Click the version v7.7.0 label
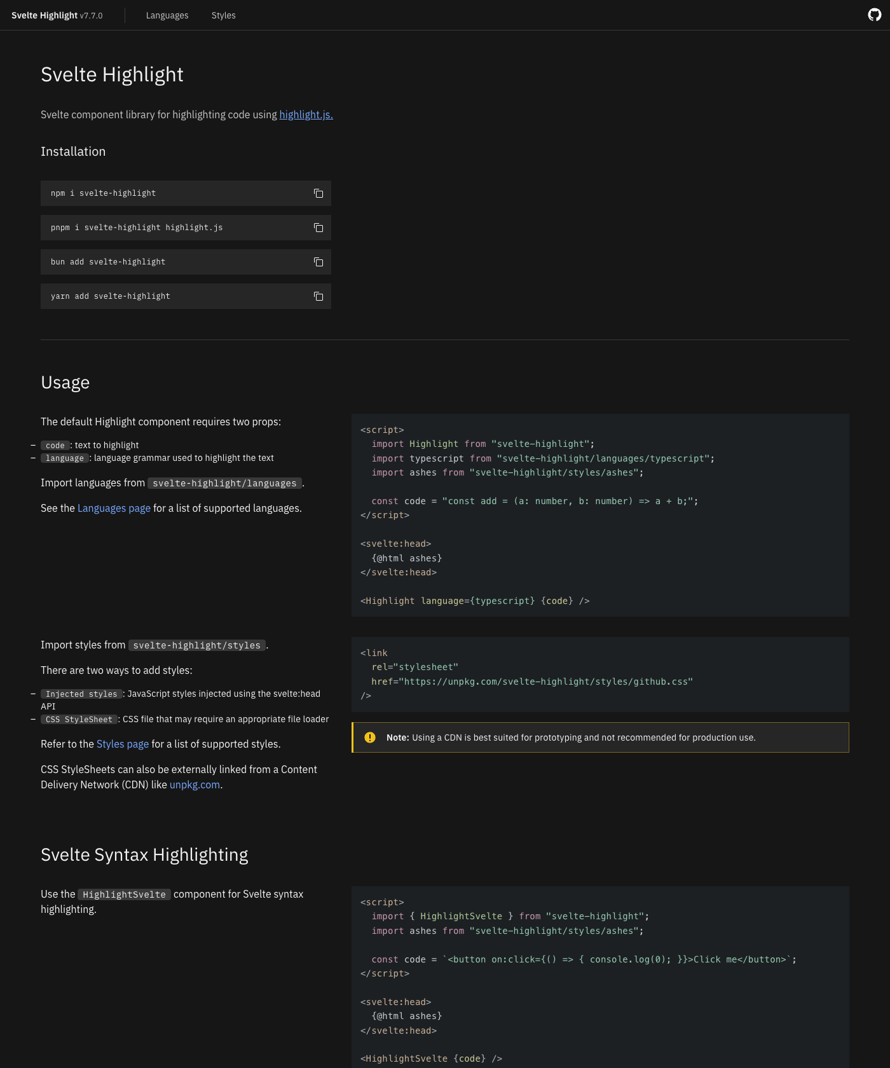The height and width of the screenshot is (1068, 890). 92,15
